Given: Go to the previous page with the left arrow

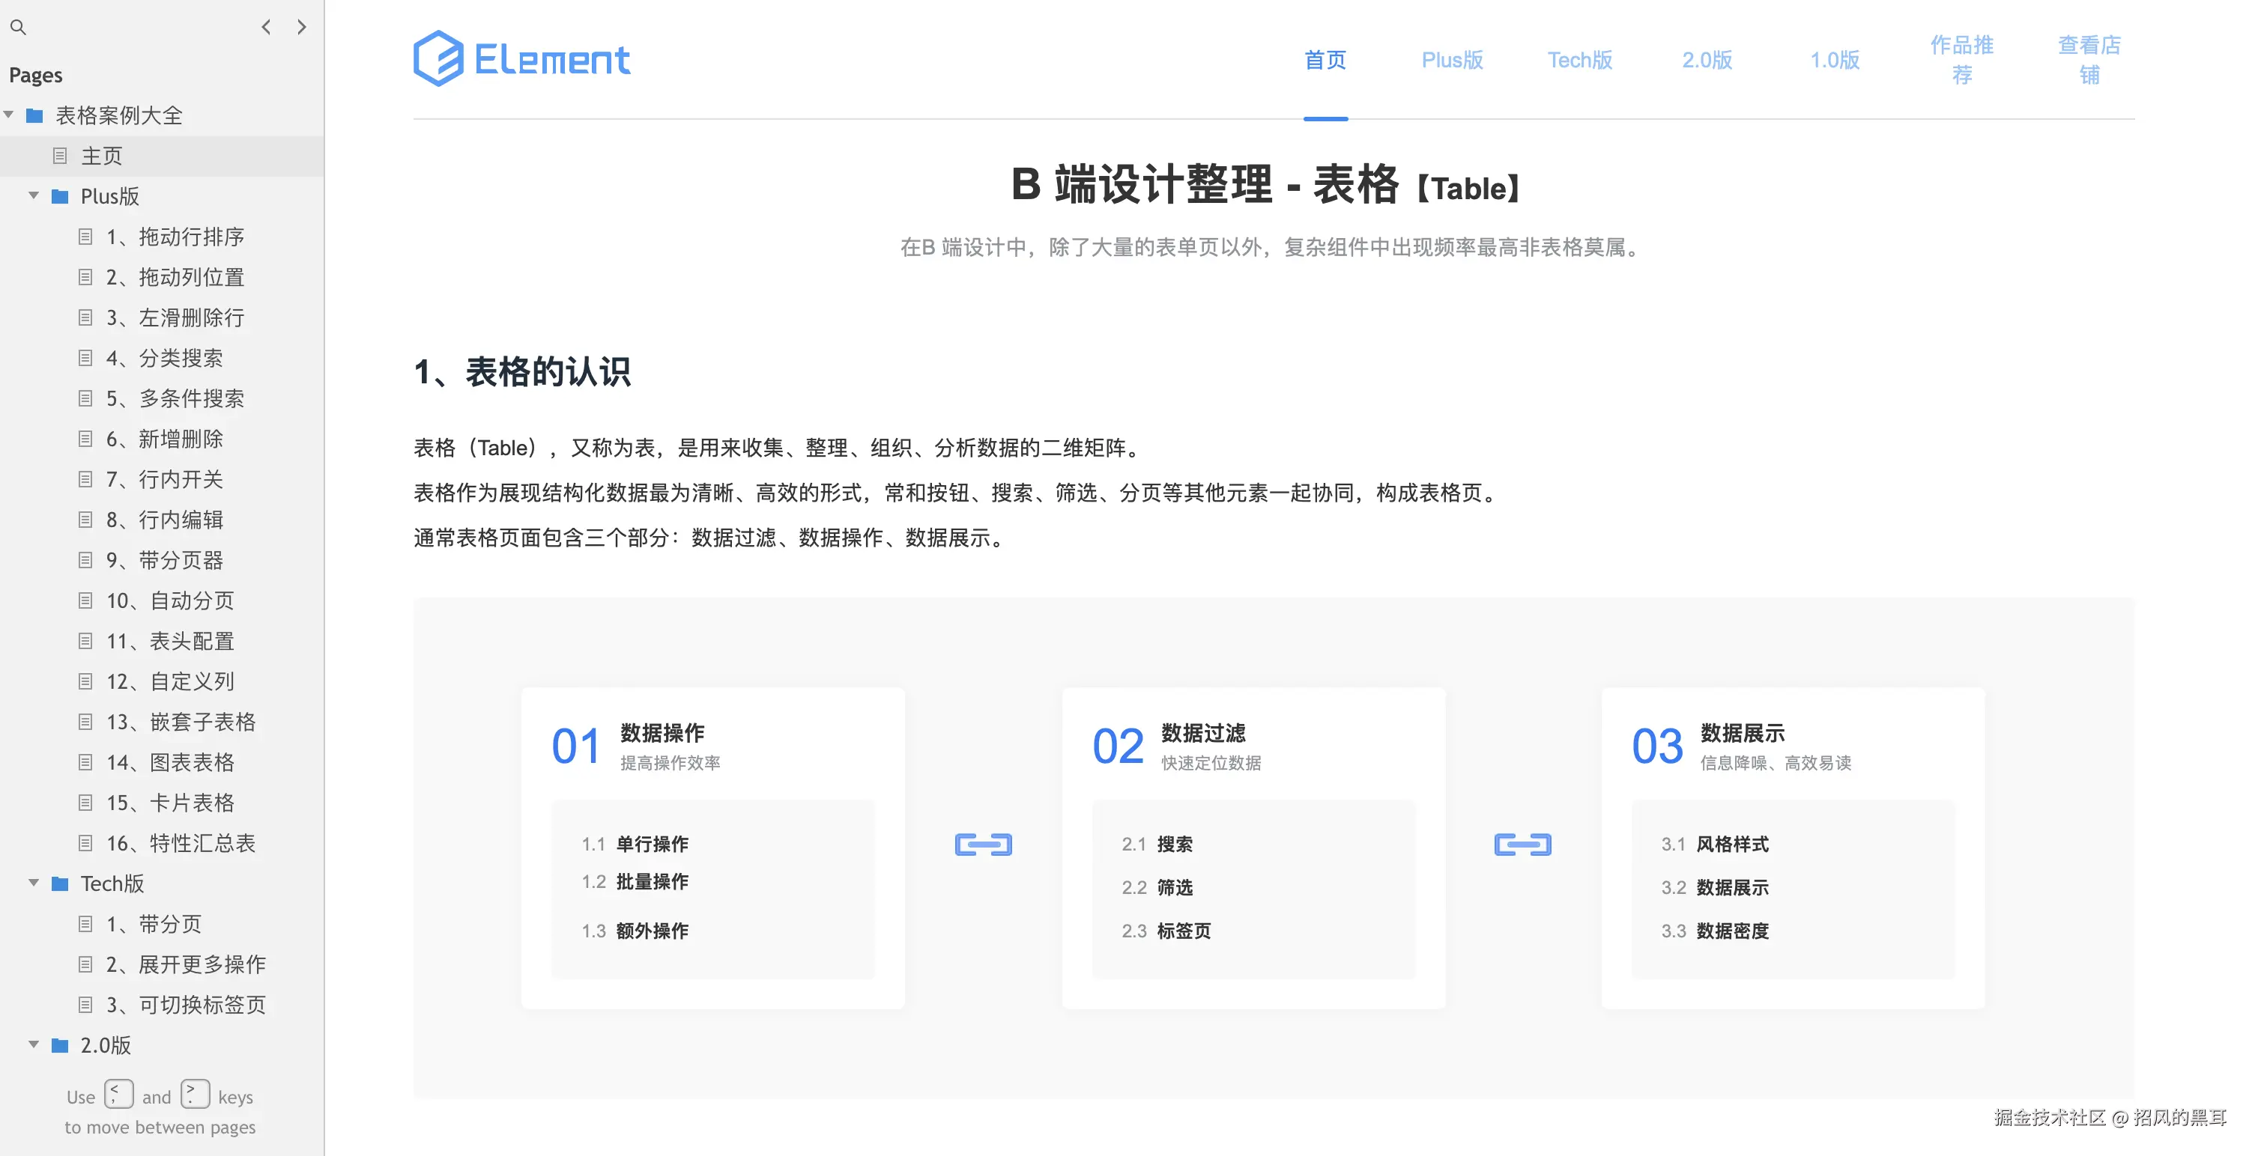Looking at the screenshot, I should 266,27.
